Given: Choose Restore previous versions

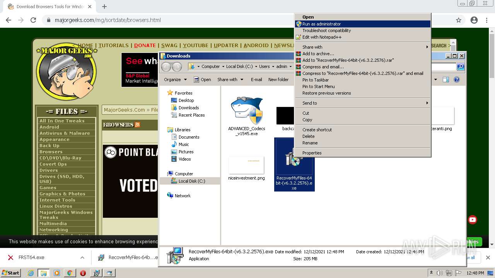Looking at the screenshot, I should [363, 93].
